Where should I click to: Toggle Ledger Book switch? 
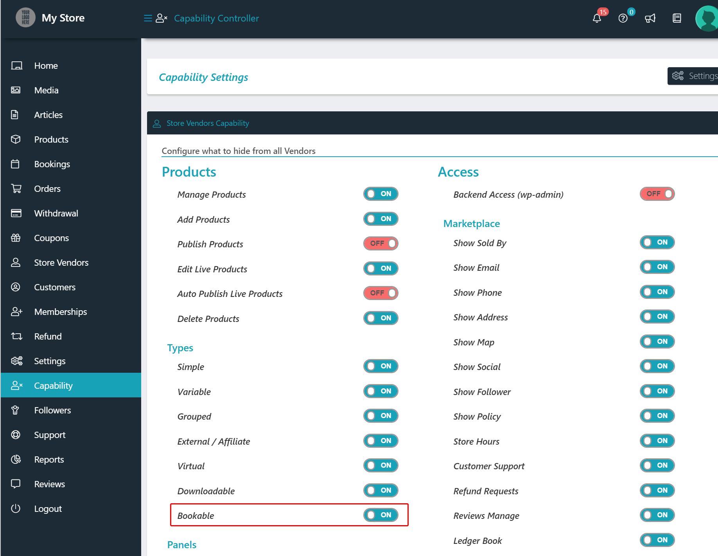tap(657, 540)
